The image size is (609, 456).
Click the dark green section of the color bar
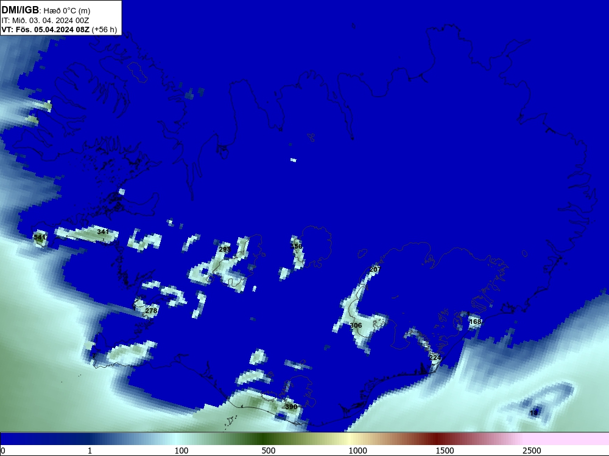coord(264,439)
